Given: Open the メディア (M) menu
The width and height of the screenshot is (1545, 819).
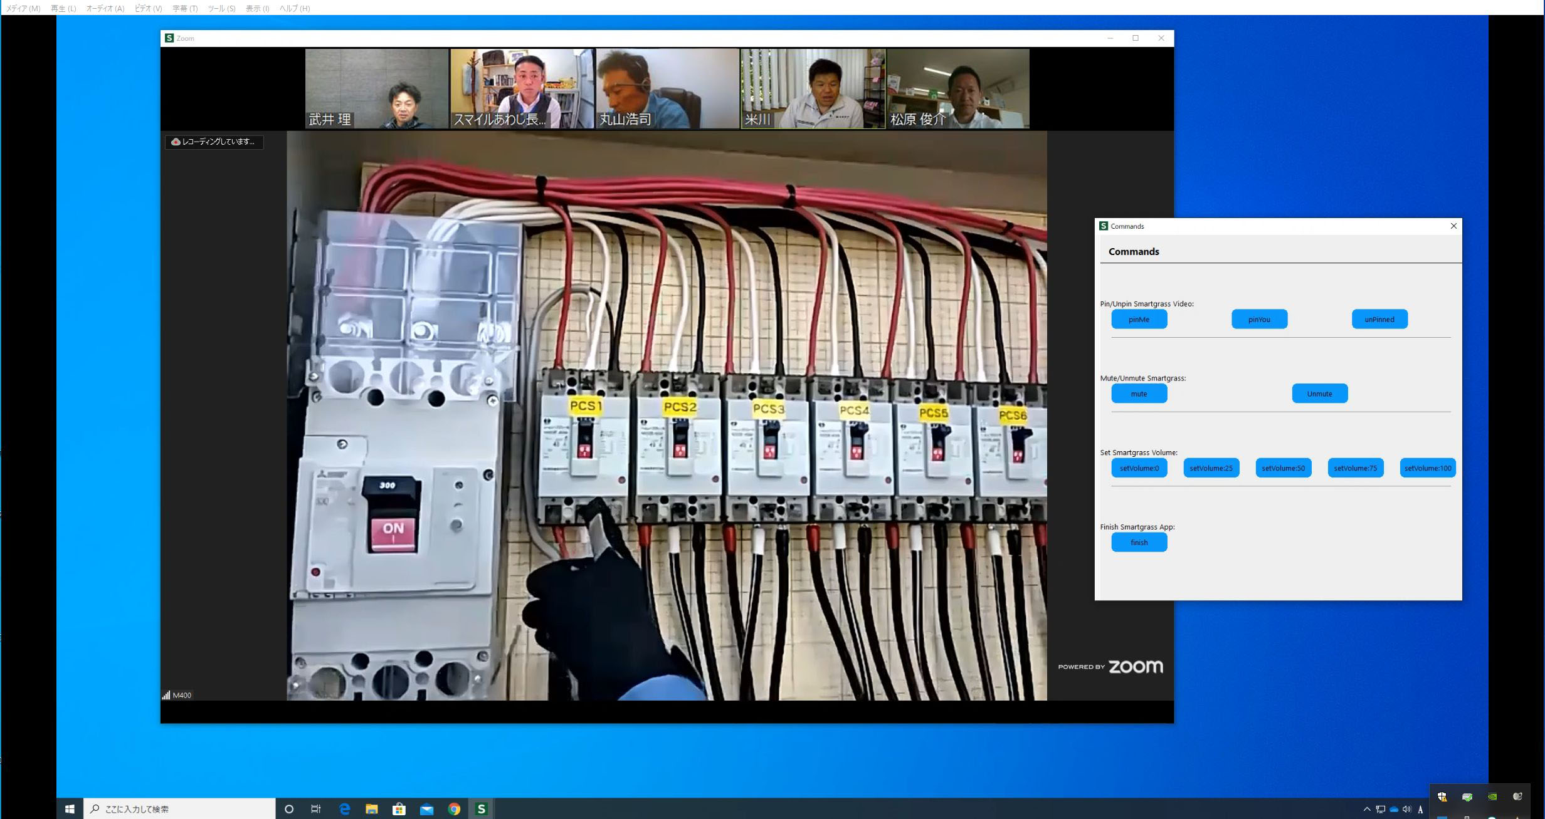Looking at the screenshot, I should click(x=23, y=8).
